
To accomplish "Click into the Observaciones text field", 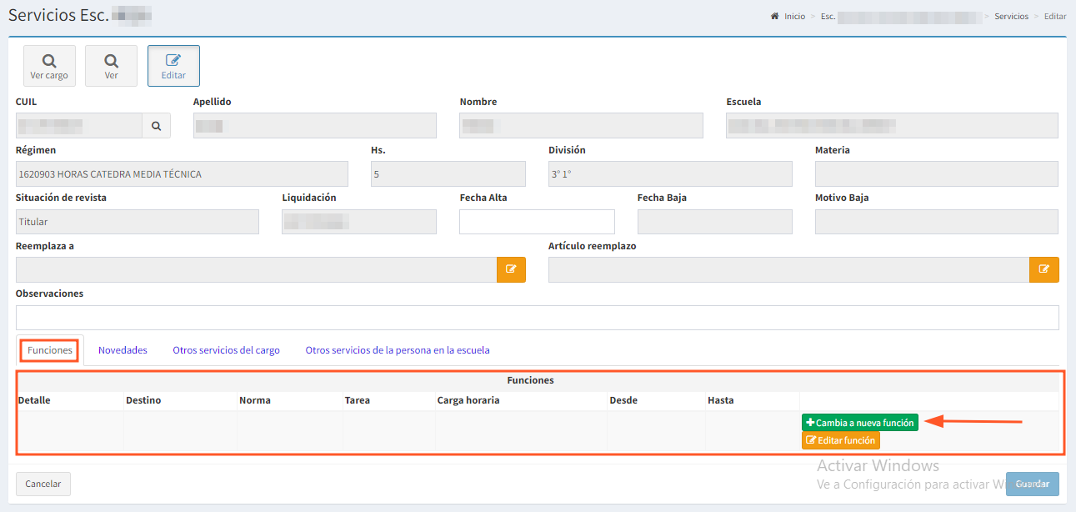I will tap(538, 318).
